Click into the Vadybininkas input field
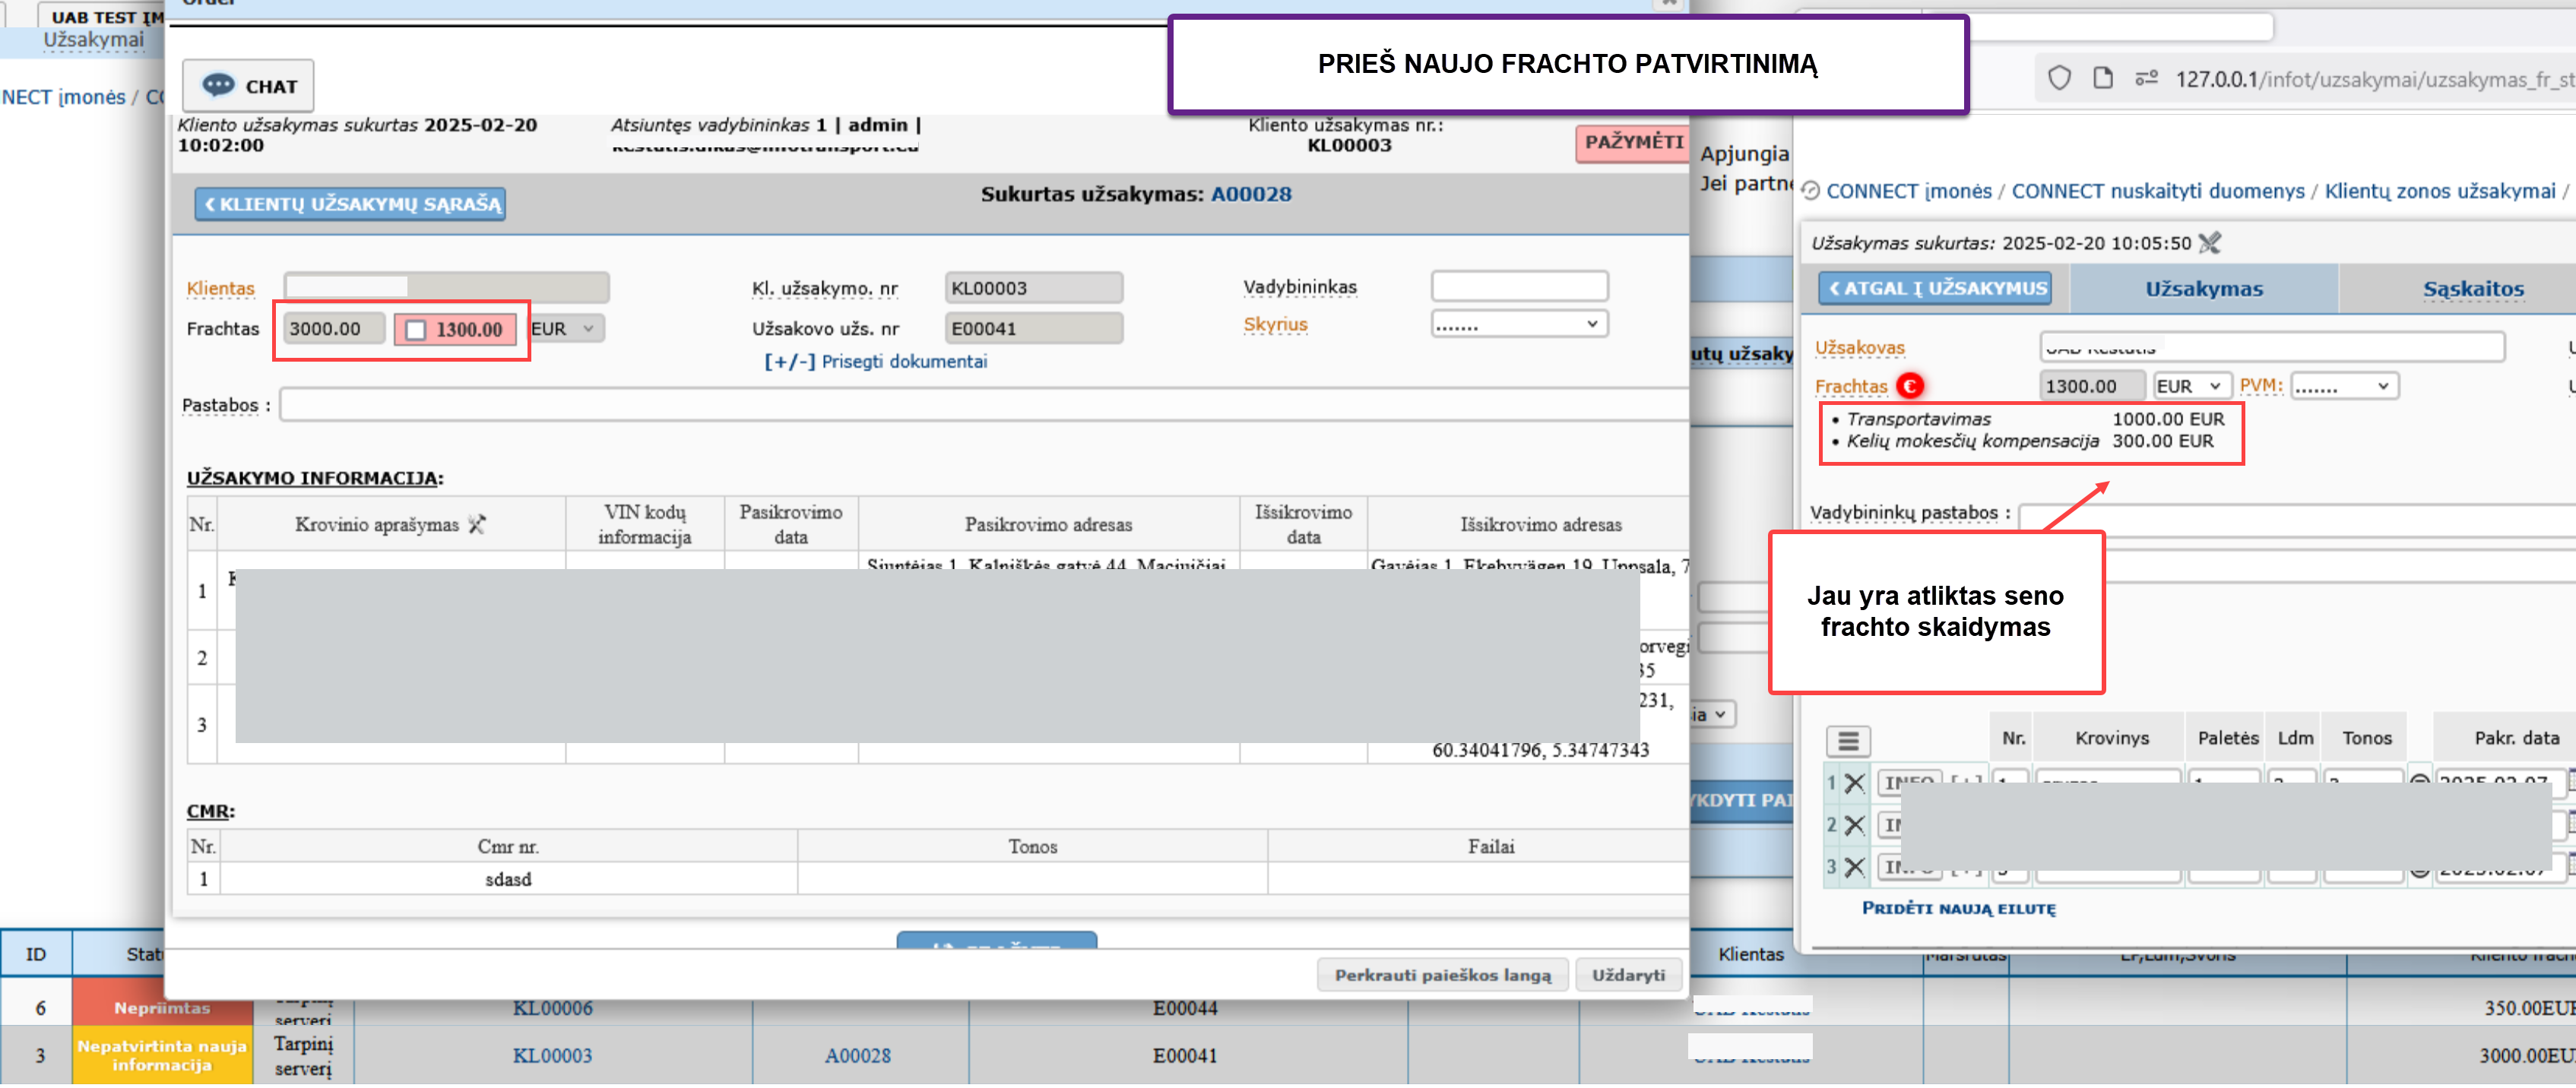 pos(1518,287)
